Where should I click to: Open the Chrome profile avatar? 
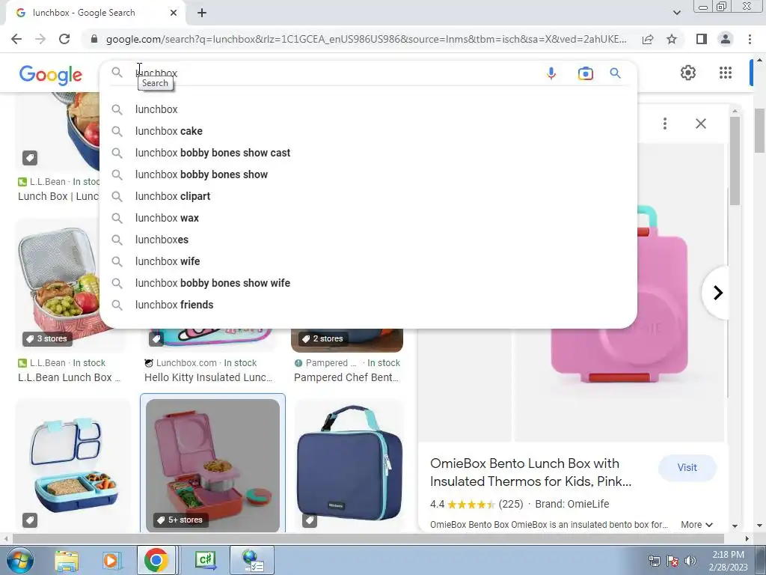(x=726, y=39)
